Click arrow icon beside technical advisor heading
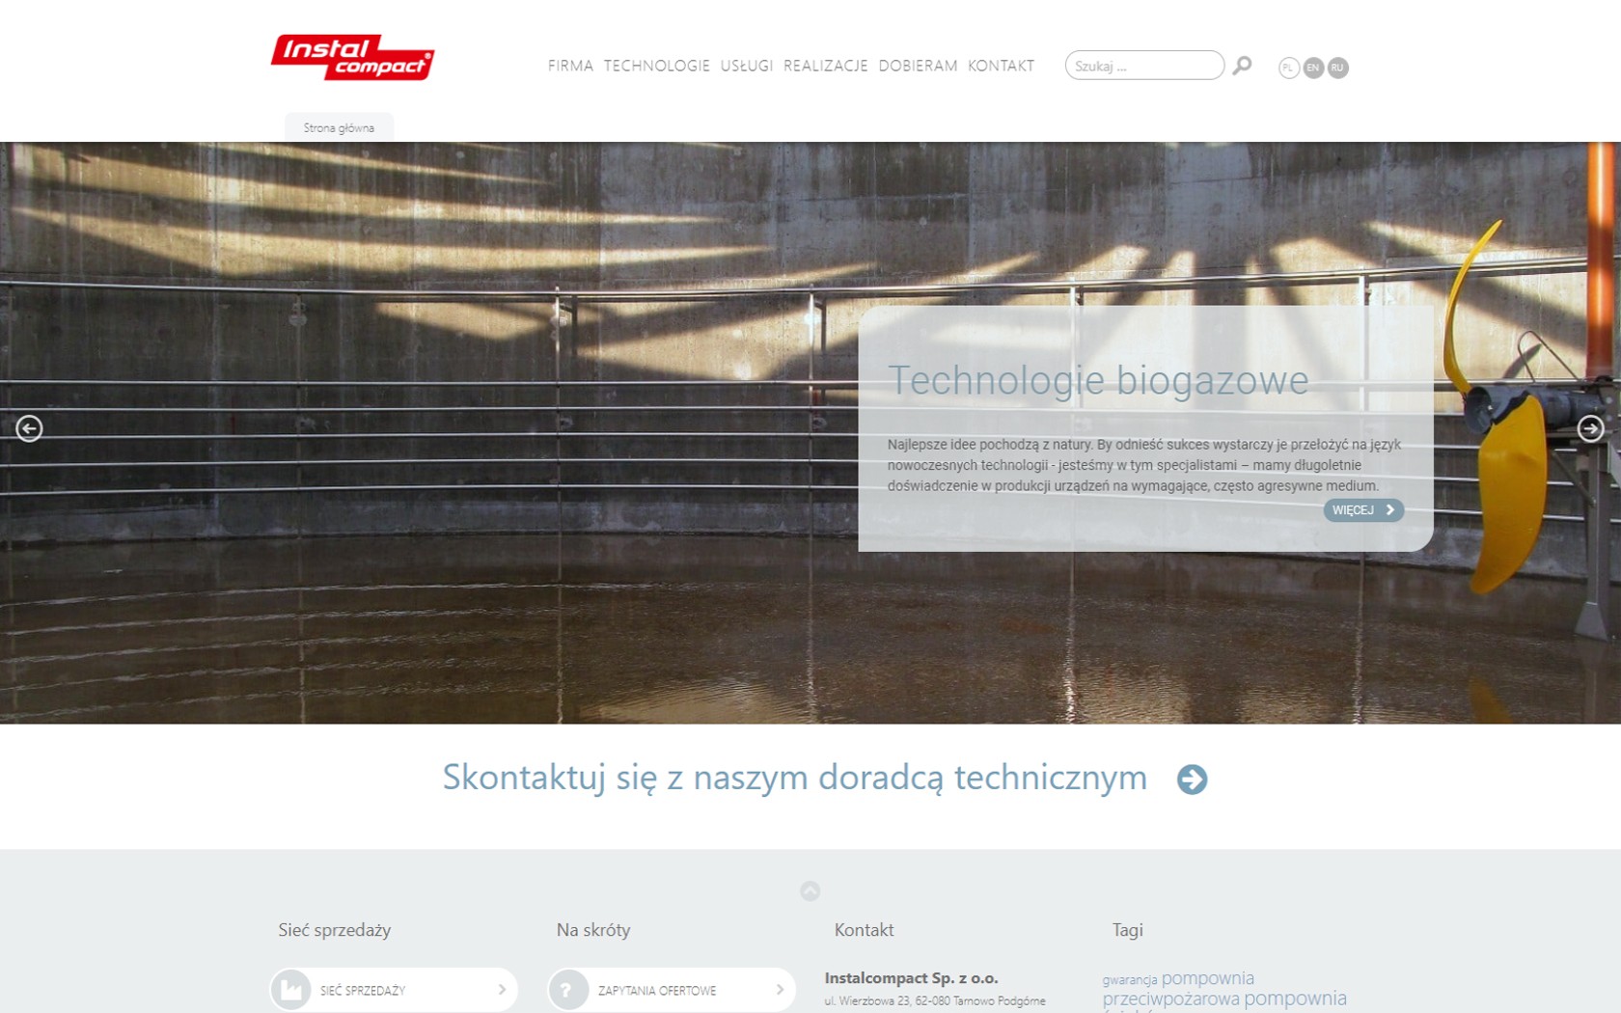The image size is (1621, 1013). [1192, 780]
